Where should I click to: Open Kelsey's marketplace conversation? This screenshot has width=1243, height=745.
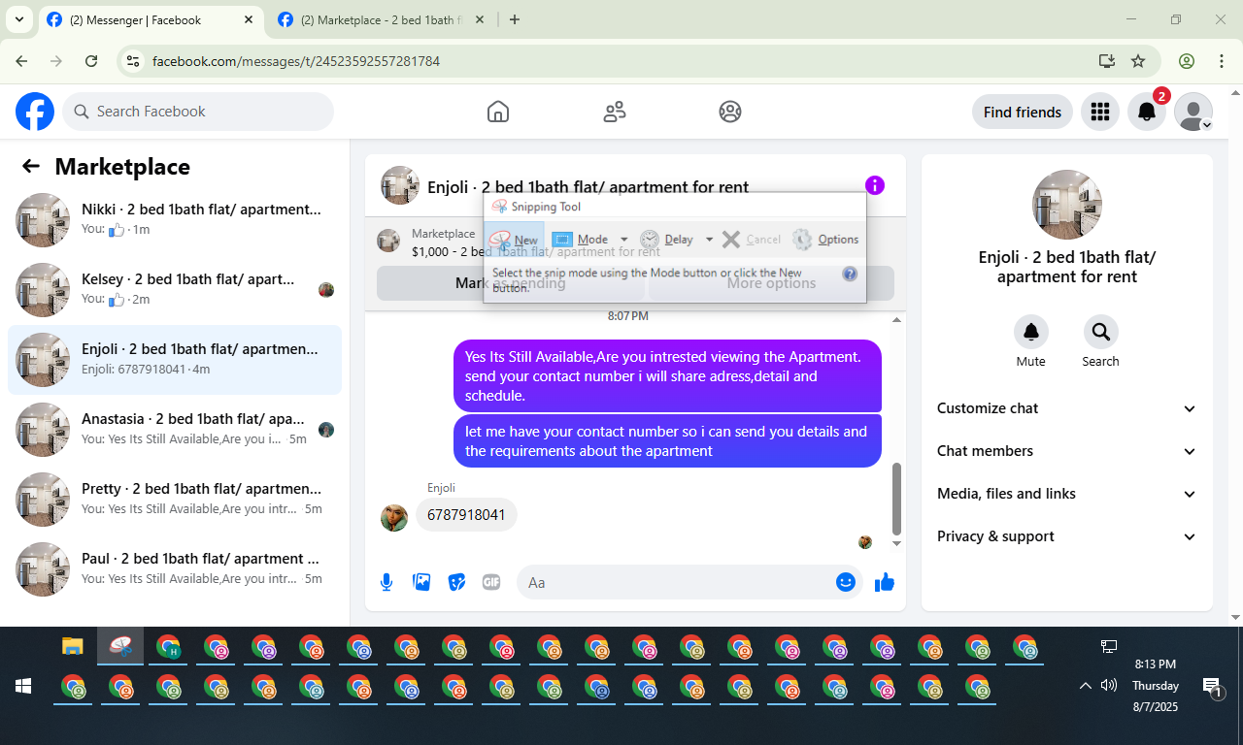(175, 290)
